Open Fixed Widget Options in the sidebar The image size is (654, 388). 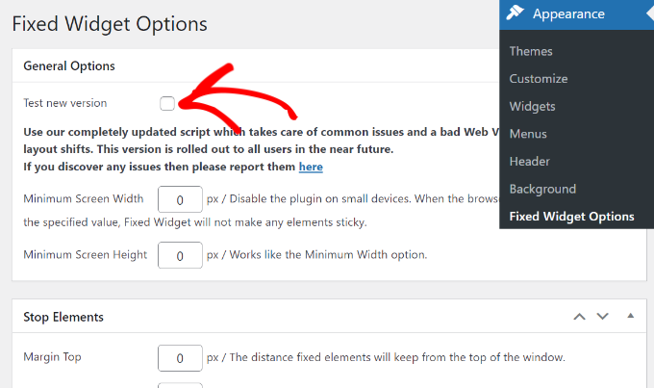click(x=571, y=217)
